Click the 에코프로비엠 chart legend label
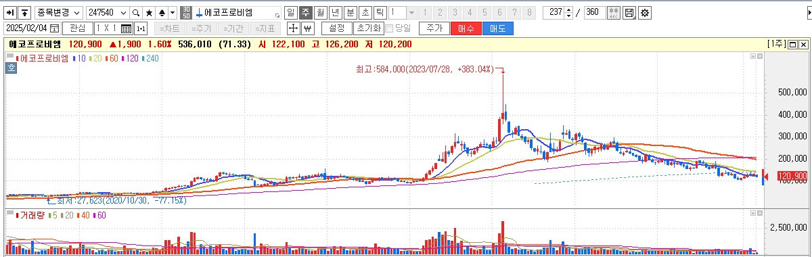Screen dimensions: 812x257 click(45, 59)
